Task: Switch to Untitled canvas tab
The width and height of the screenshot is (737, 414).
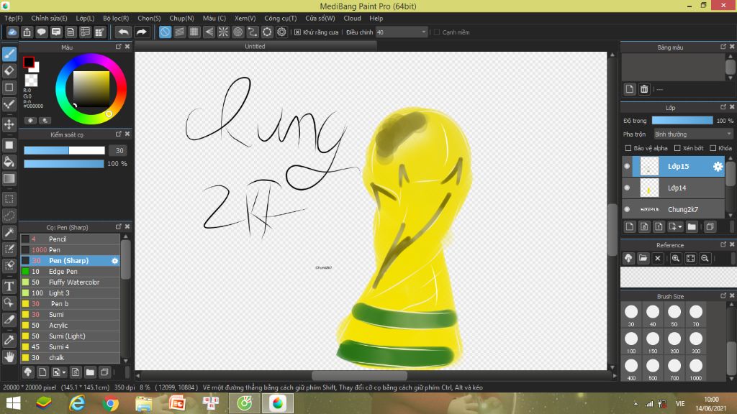Action: [256, 47]
